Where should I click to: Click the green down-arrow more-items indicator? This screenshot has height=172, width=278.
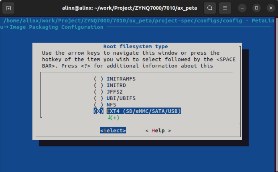(x=113, y=118)
